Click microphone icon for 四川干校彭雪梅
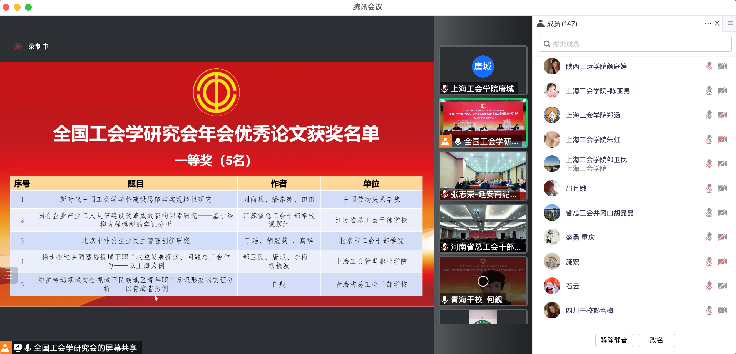Image resolution: width=736 pixels, height=354 pixels. (x=709, y=310)
